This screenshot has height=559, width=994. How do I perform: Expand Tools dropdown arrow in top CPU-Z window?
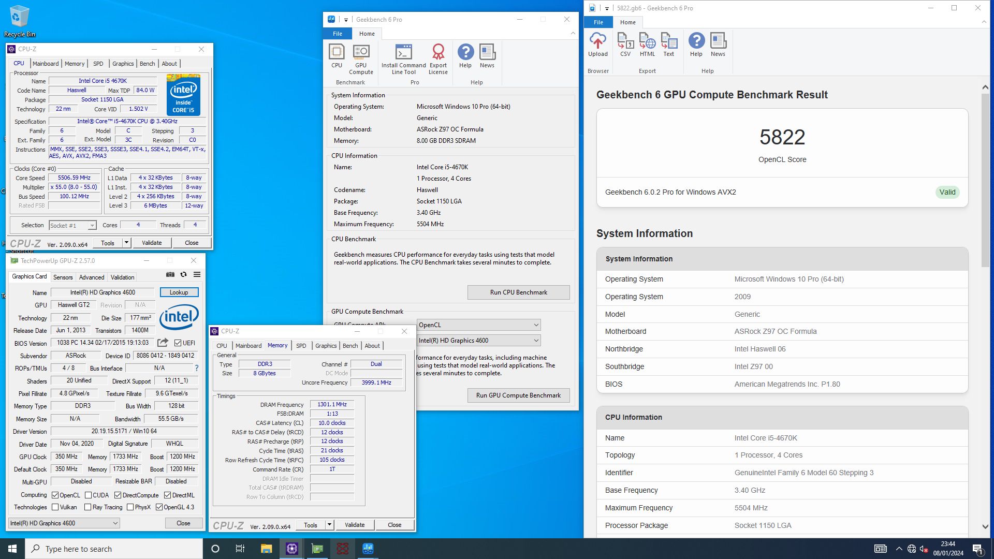[126, 243]
